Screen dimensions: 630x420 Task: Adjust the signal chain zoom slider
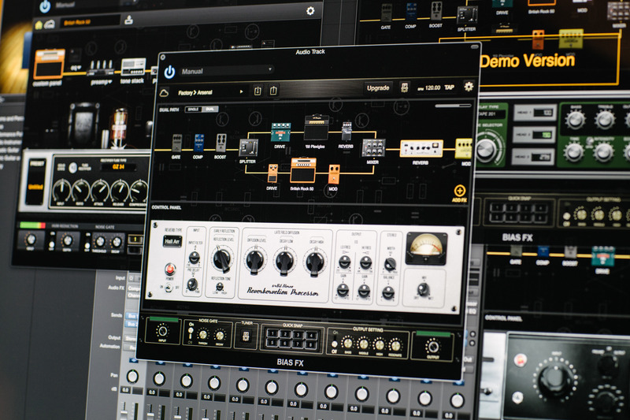pyautogui.click(x=453, y=106)
